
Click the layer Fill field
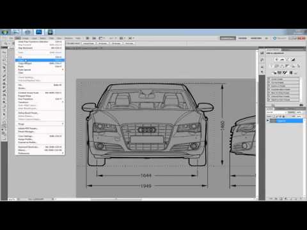(299, 116)
